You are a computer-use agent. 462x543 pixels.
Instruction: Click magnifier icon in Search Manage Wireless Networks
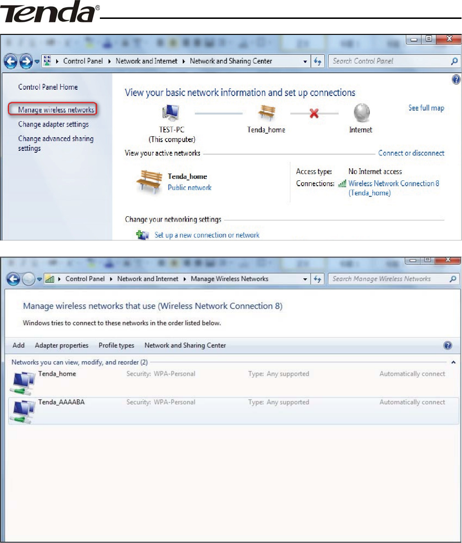pyautogui.click(x=453, y=279)
